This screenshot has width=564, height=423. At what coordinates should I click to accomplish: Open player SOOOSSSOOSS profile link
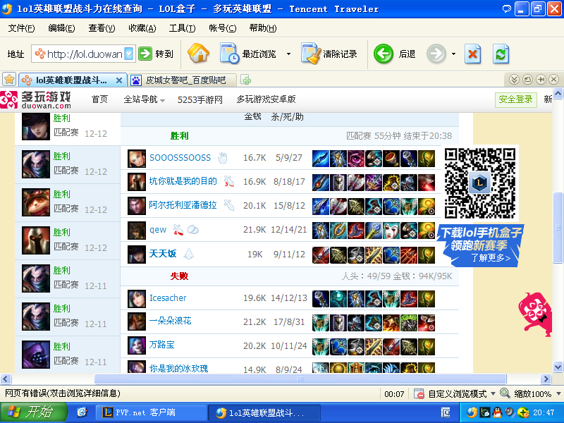(x=180, y=157)
